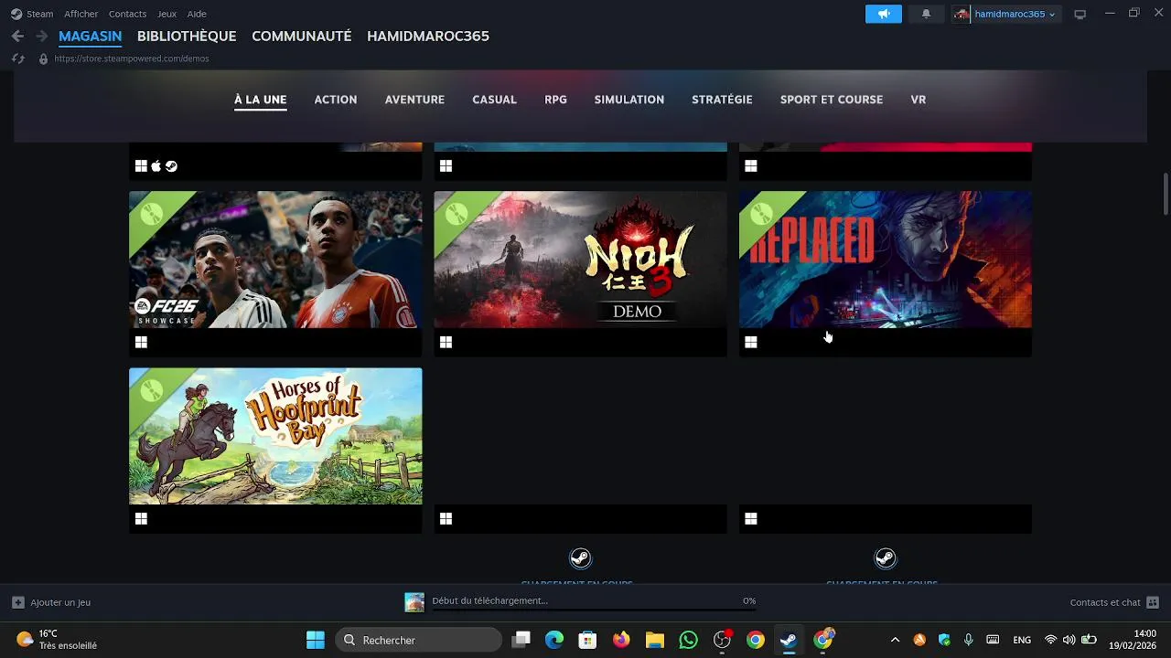1171x658 pixels.
Task: Open the notifications bell
Action: click(926, 14)
